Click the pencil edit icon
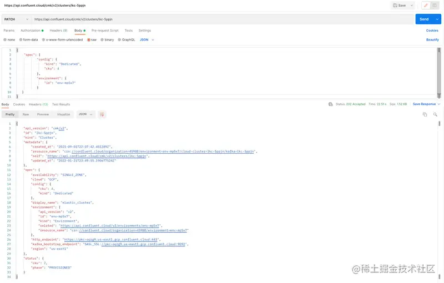The image size is (444, 283). click(426, 6)
